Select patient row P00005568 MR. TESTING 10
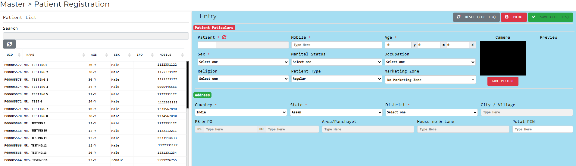Image resolution: width=576 pixels, height=166 pixels. point(94,131)
